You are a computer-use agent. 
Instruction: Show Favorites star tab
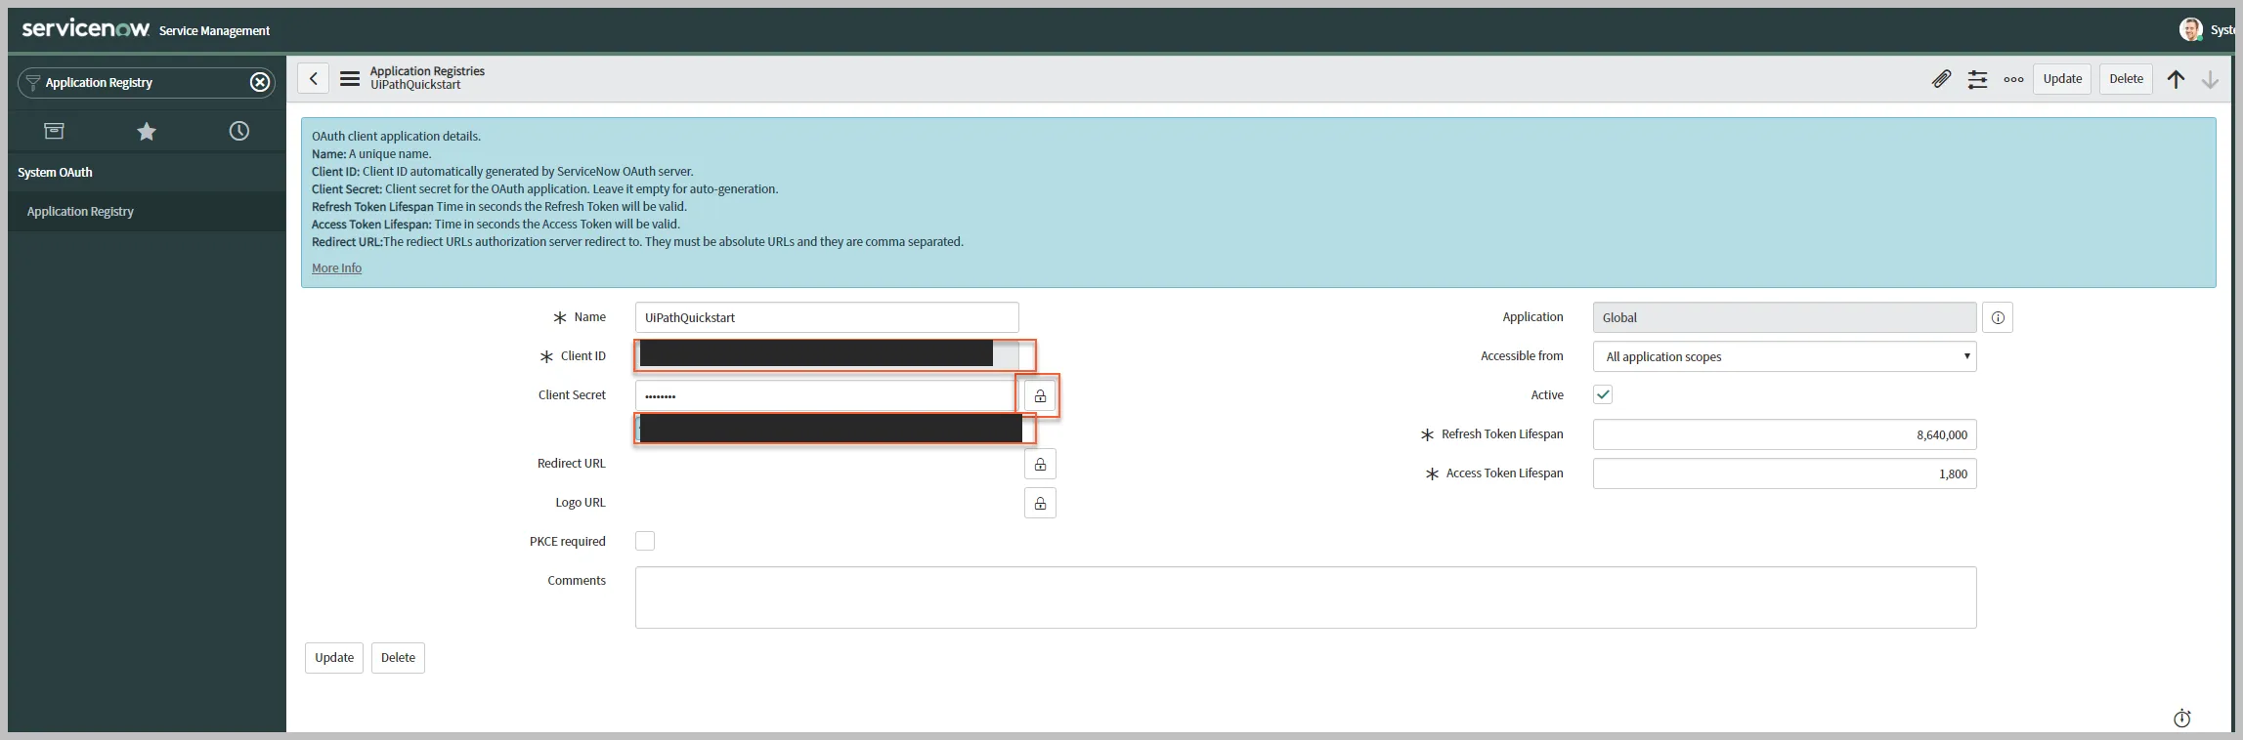tap(147, 131)
